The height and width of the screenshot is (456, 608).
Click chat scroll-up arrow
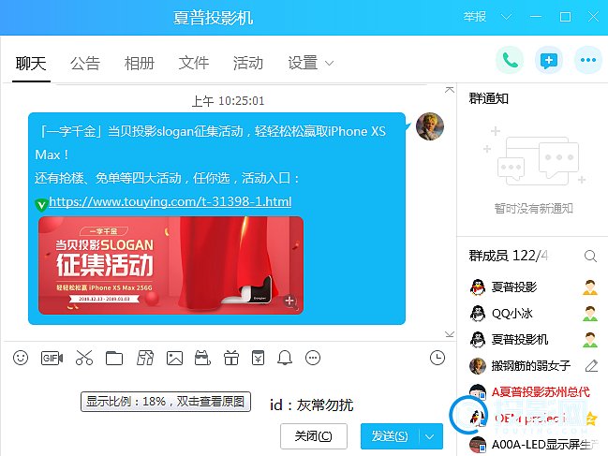450,90
